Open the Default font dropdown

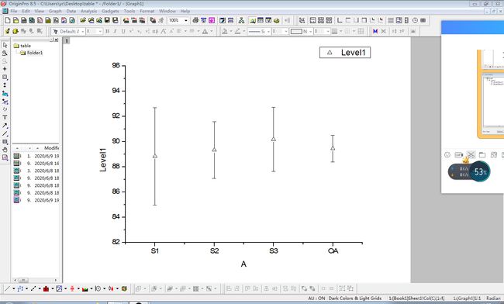tap(68, 31)
